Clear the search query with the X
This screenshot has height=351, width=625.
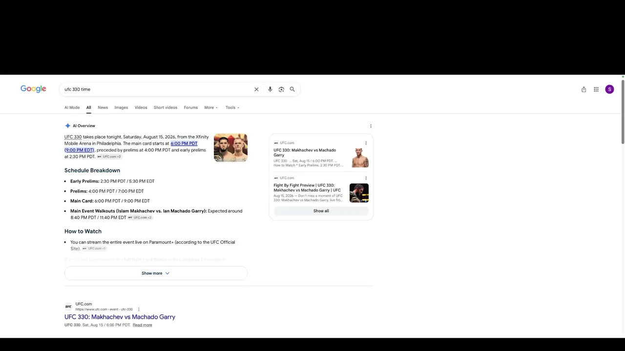256,89
